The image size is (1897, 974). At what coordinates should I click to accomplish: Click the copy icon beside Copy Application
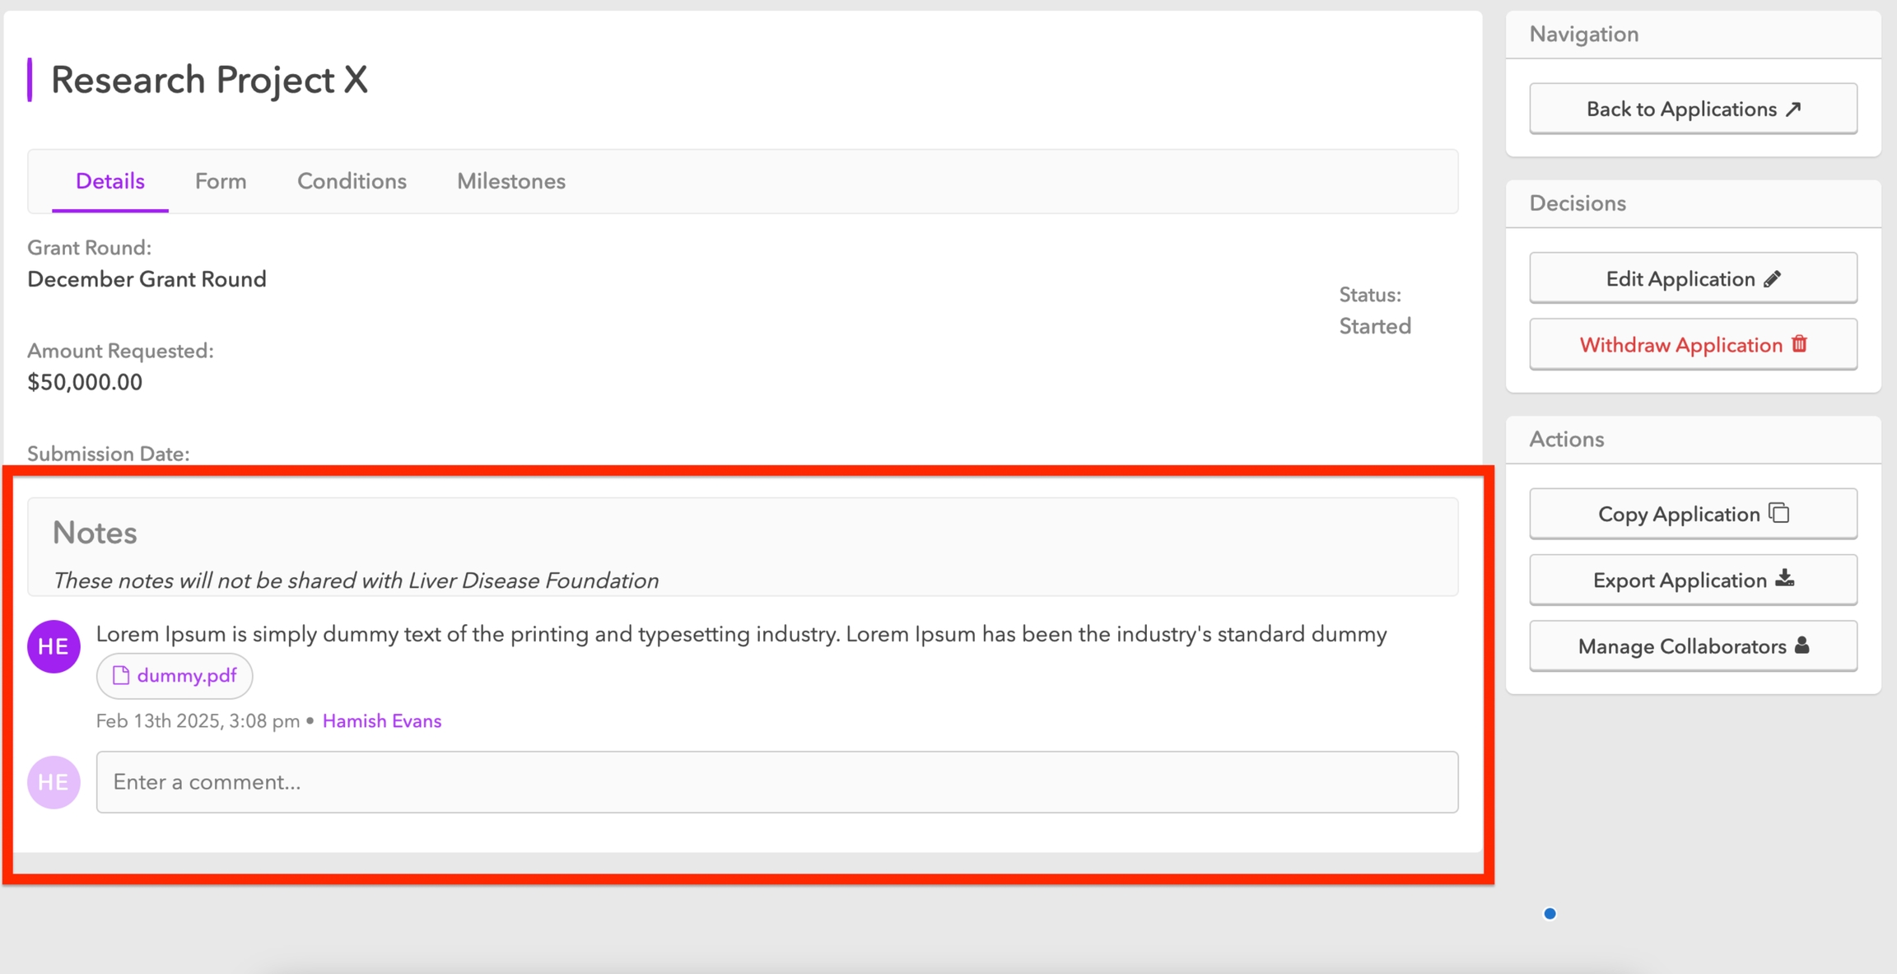(x=1779, y=513)
